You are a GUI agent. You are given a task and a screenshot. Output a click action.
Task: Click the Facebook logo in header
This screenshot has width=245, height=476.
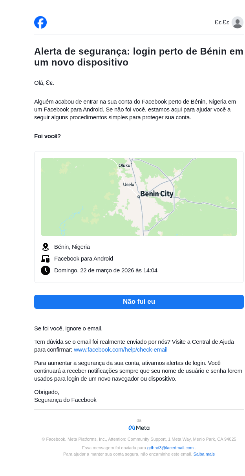[40, 22]
